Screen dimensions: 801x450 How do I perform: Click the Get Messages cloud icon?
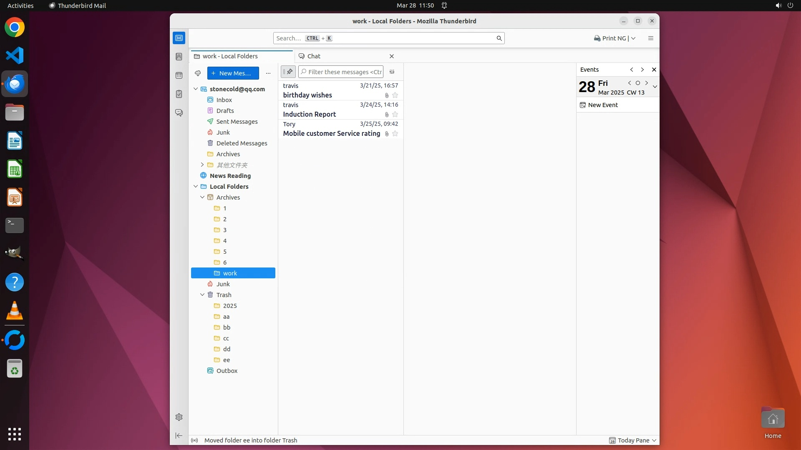[198, 73]
